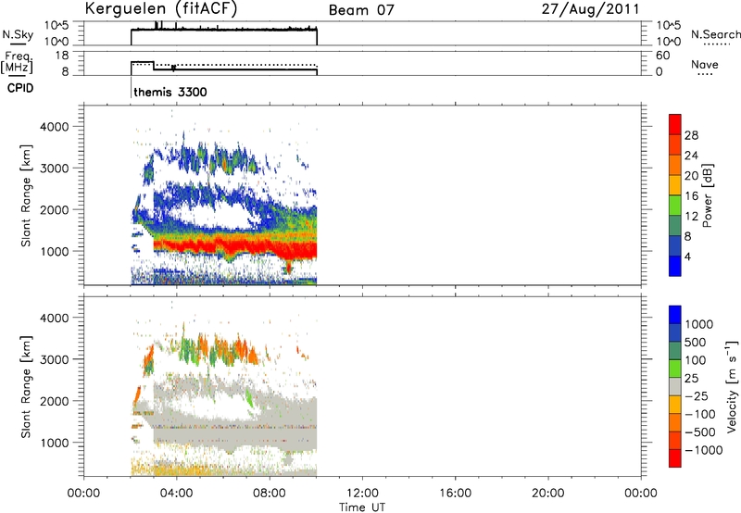Click the '1000' velocity colorbar tick value
741x513 pixels.
click(x=698, y=324)
